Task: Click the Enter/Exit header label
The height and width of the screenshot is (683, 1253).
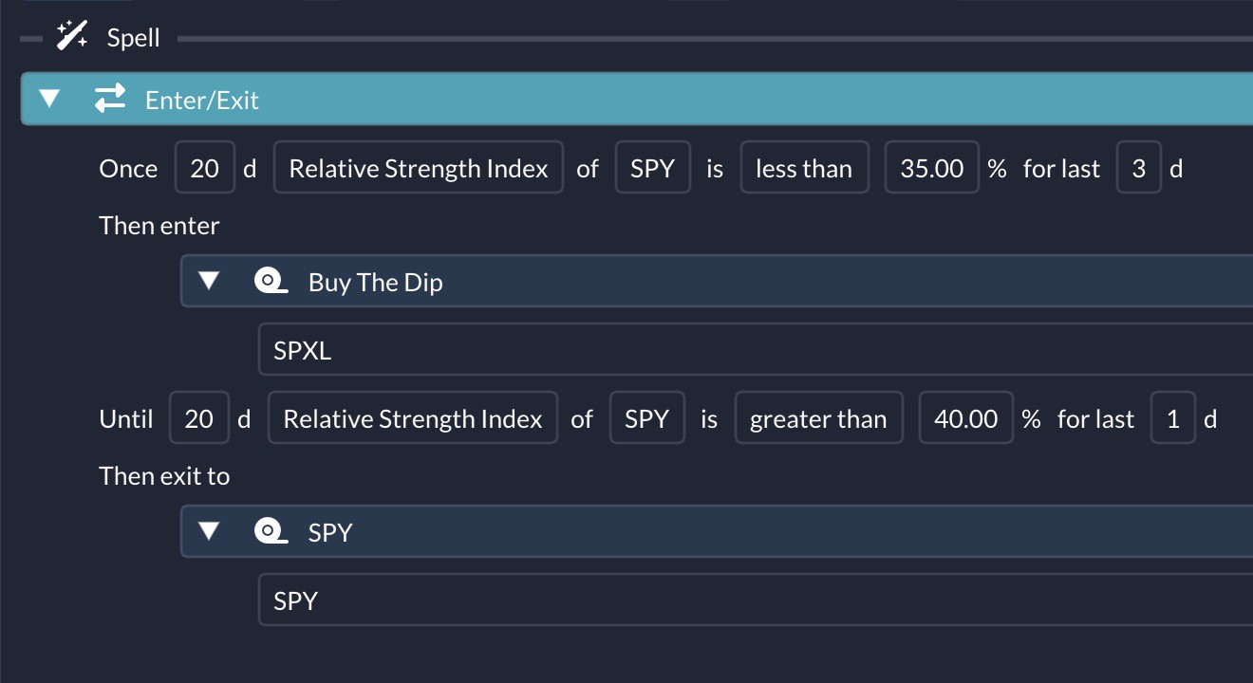Action: pos(201,100)
